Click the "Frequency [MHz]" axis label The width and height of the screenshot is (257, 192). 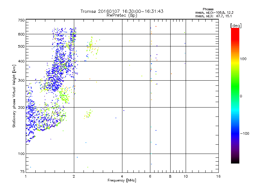click(x=122, y=180)
